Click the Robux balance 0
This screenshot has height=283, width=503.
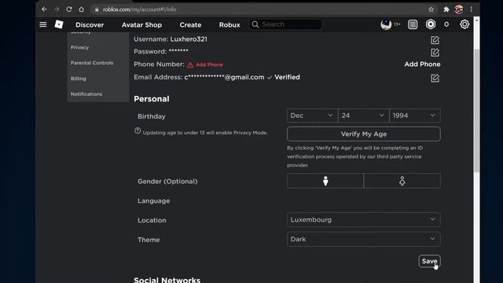pyautogui.click(x=446, y=24)
